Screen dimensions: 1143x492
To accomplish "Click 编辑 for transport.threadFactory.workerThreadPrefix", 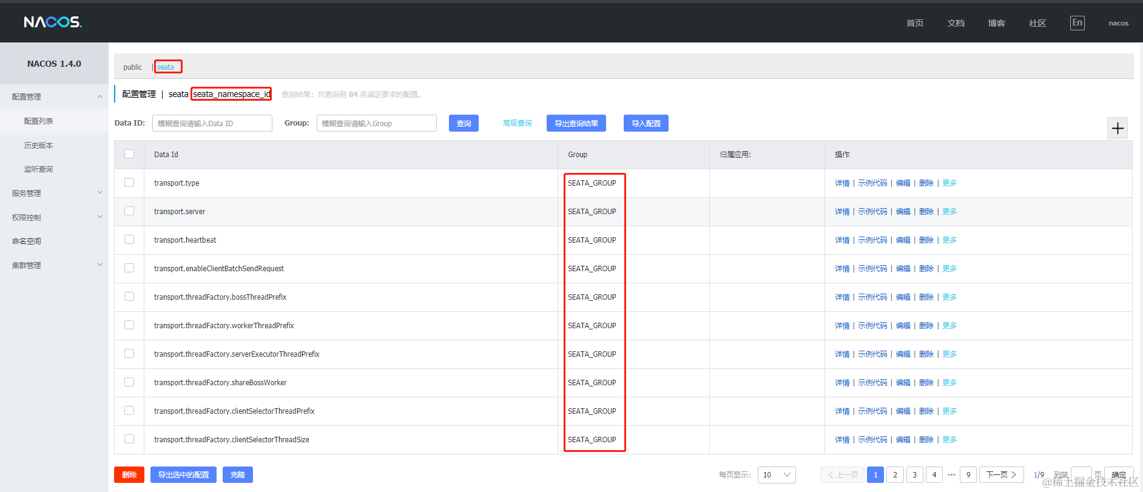I will pyautogui.click(x=903, y=326).
